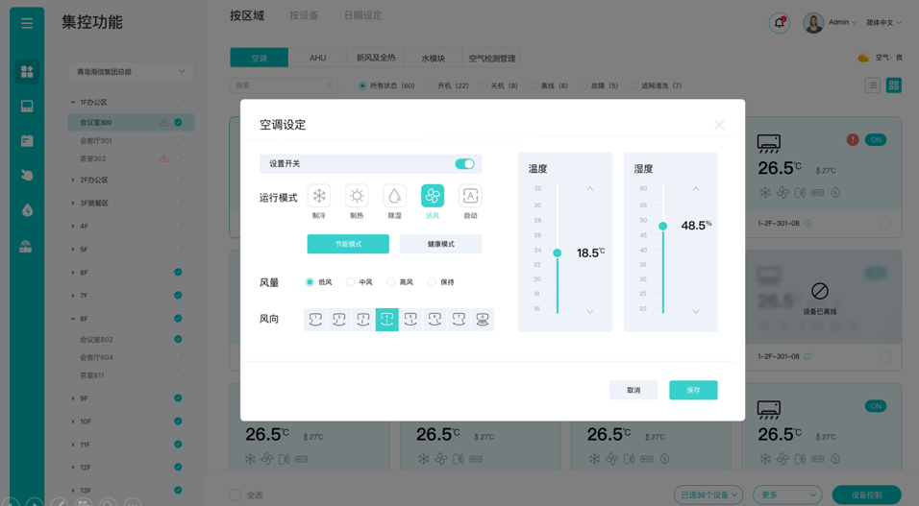Click the humidity slider handle at 48.5%

662,227
